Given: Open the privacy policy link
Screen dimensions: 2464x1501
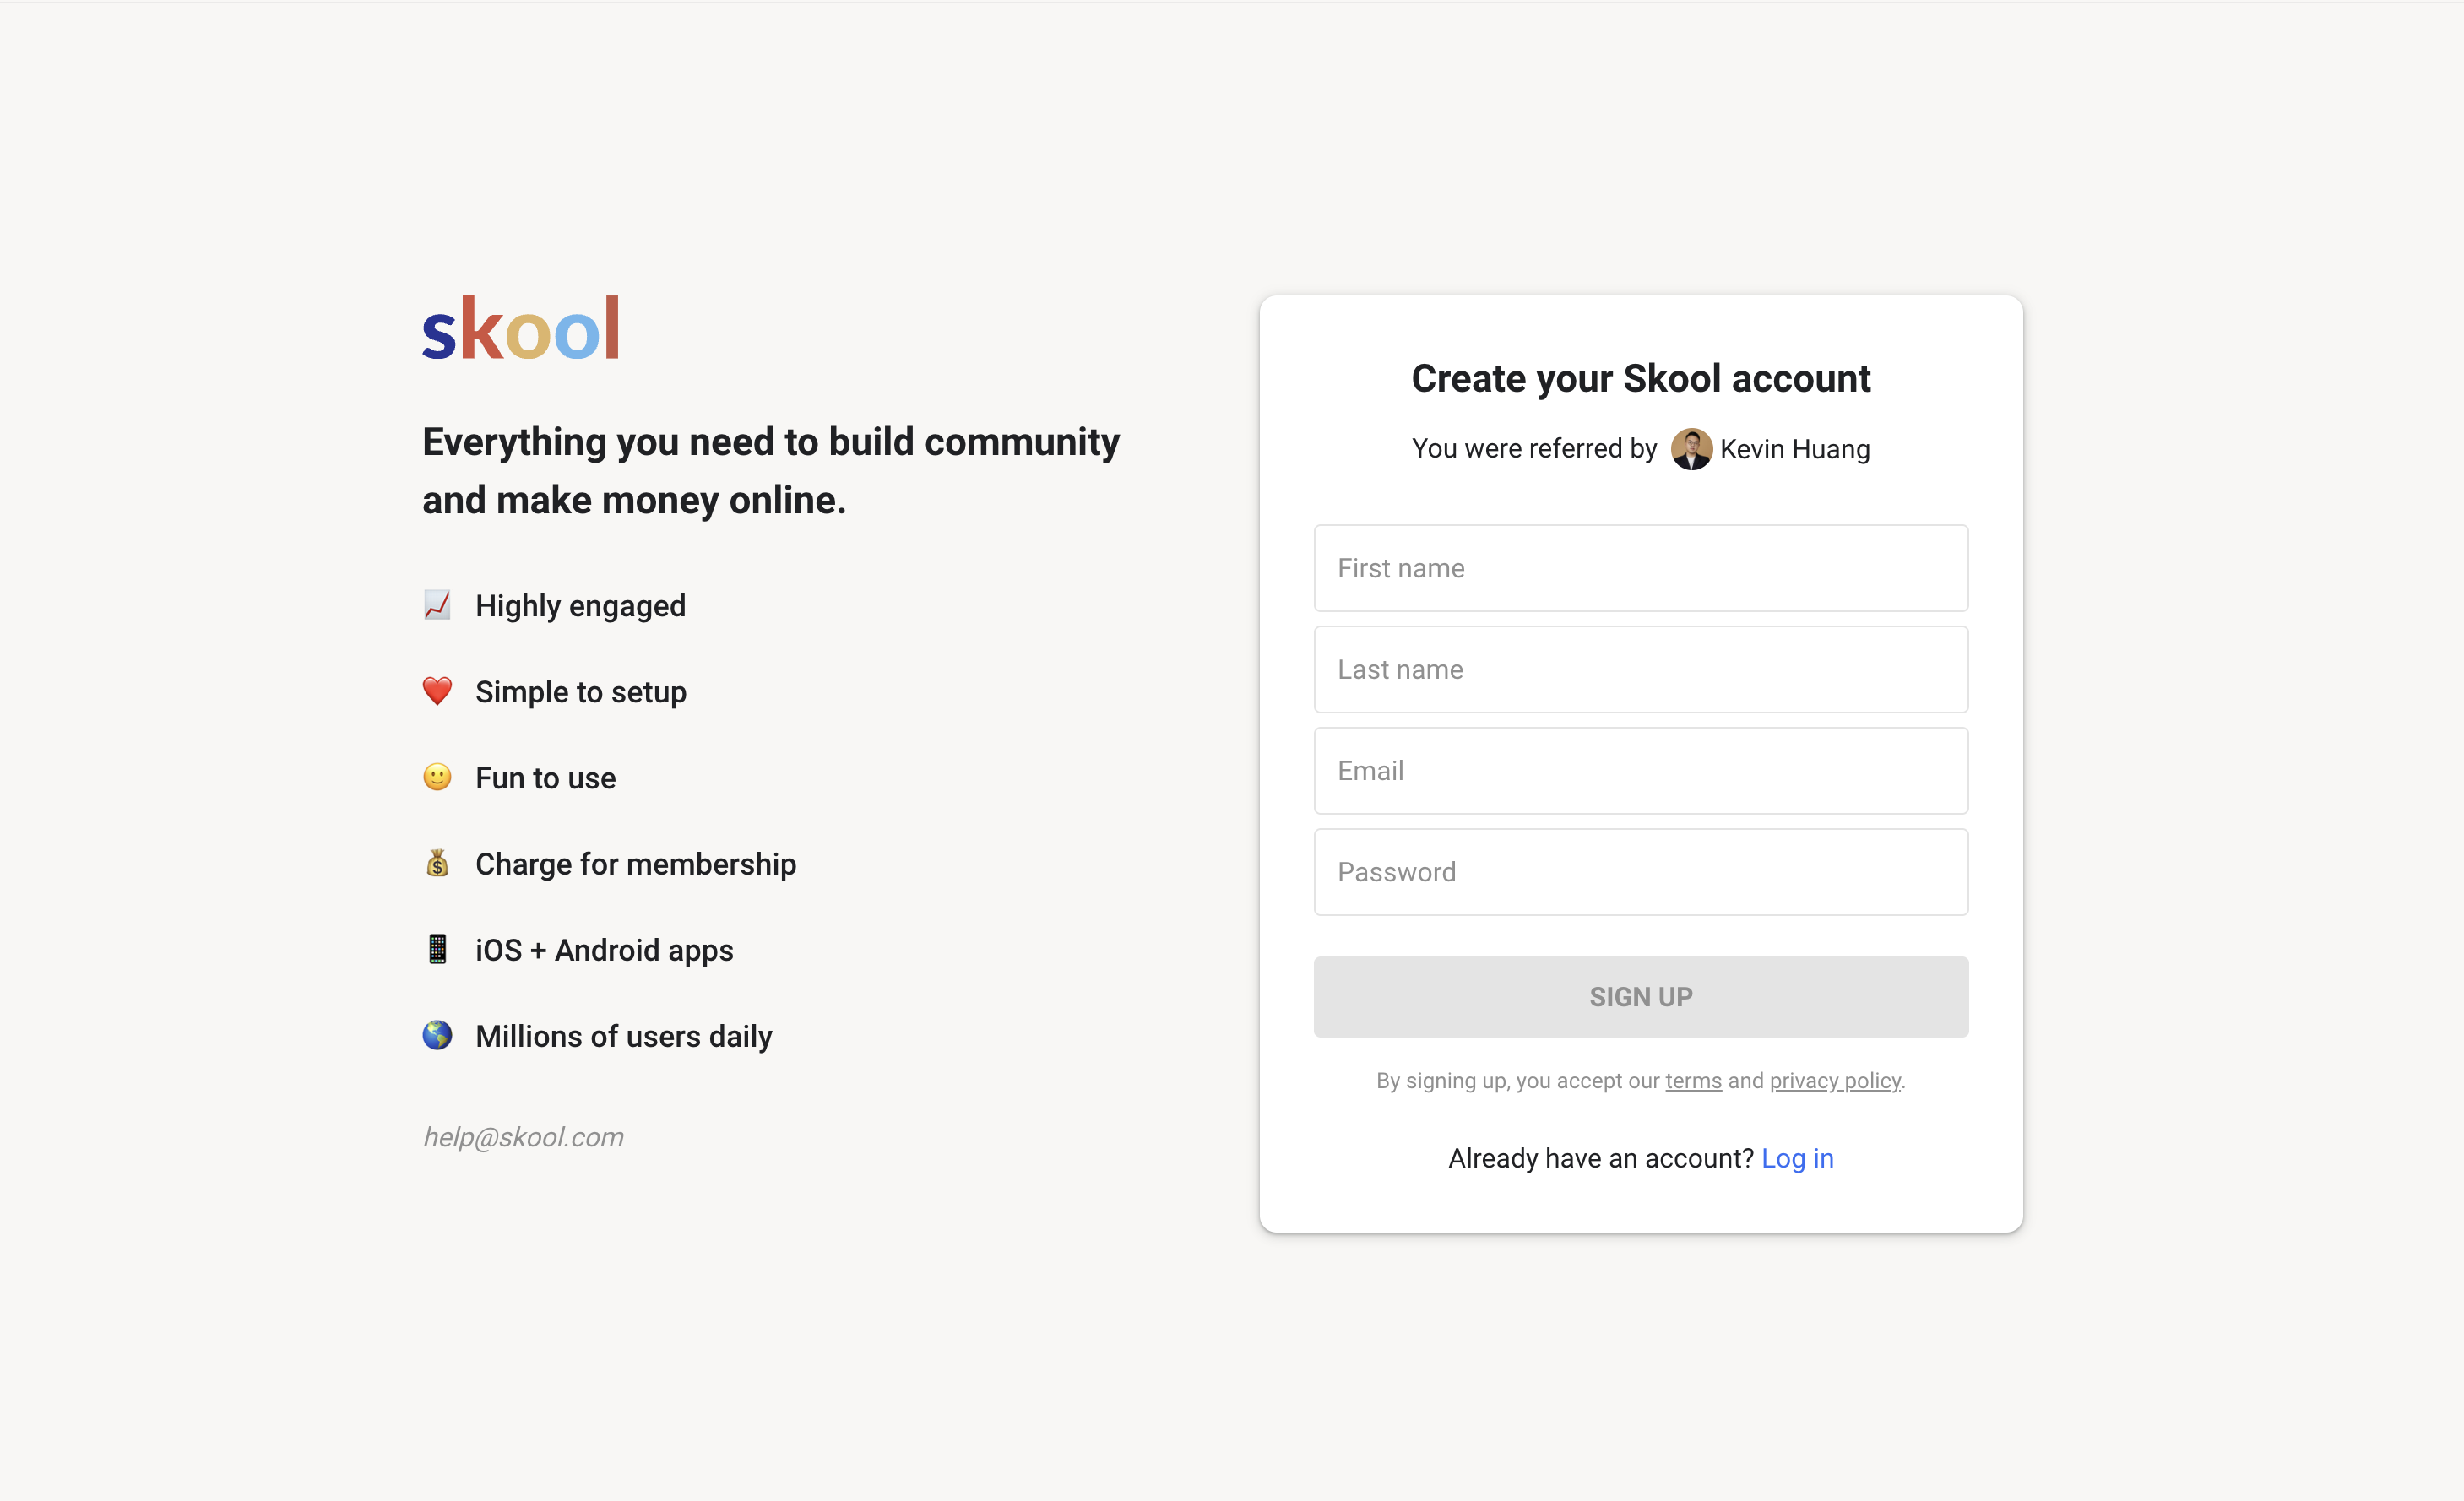Looking at the screenshot, I should coord(1835,1081).
